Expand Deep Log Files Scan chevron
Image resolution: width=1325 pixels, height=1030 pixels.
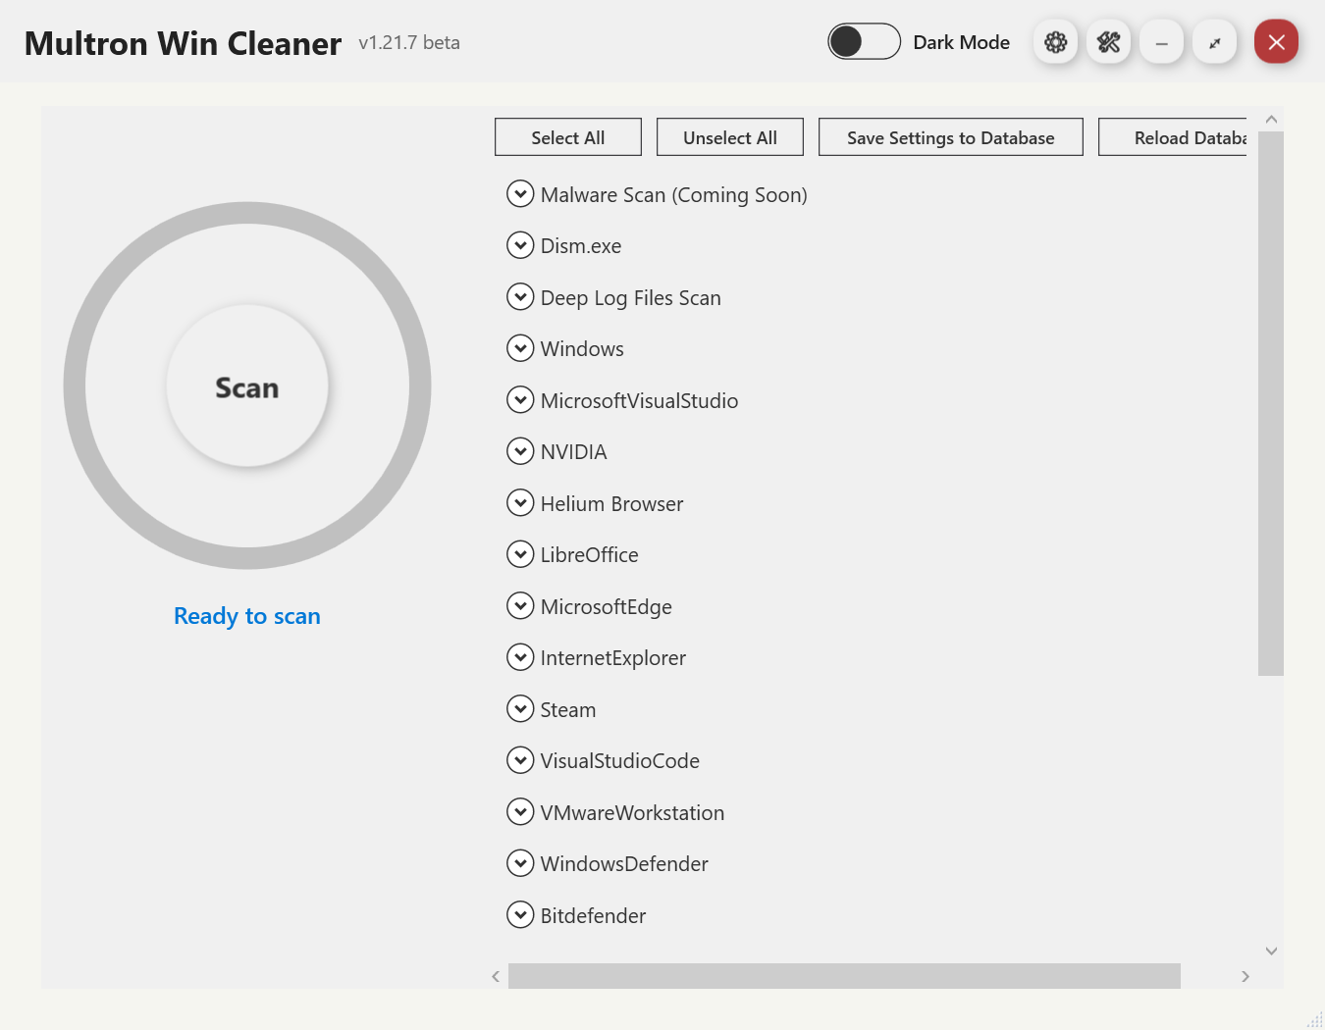[x=520, y=297]
